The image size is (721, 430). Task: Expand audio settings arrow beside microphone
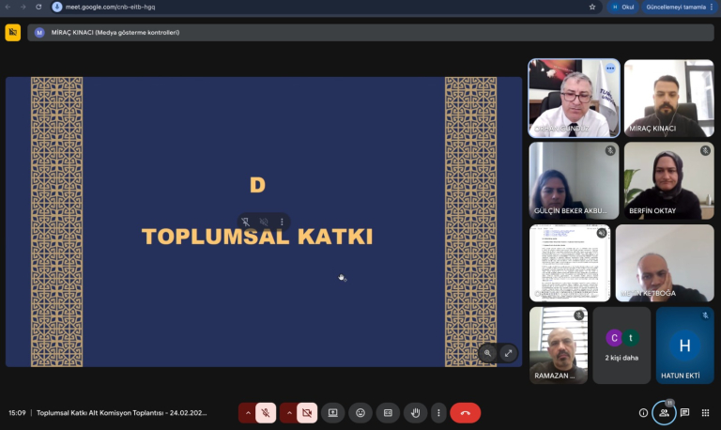pyautogui.click(x=248, y=412)
